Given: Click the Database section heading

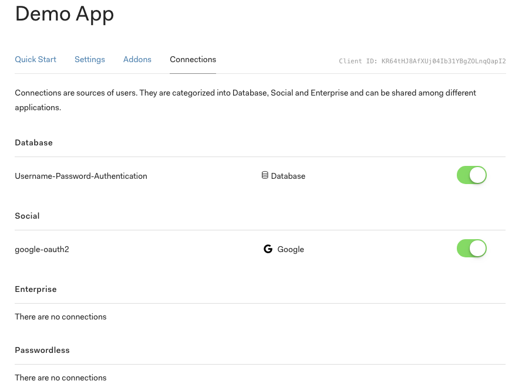Looking at the screenshot, I should (33, 142).
